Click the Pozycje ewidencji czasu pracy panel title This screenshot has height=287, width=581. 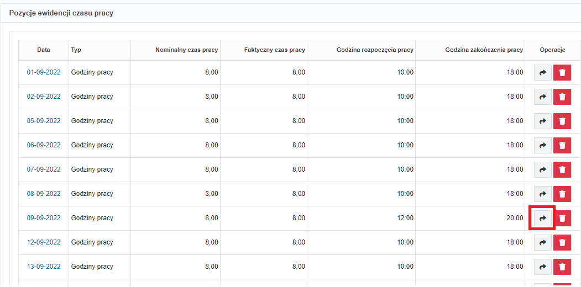pos(61,13)
